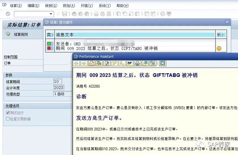Open the 系统(Y) menu
Viewport: 238px width, 155px height.
point(105,6)
